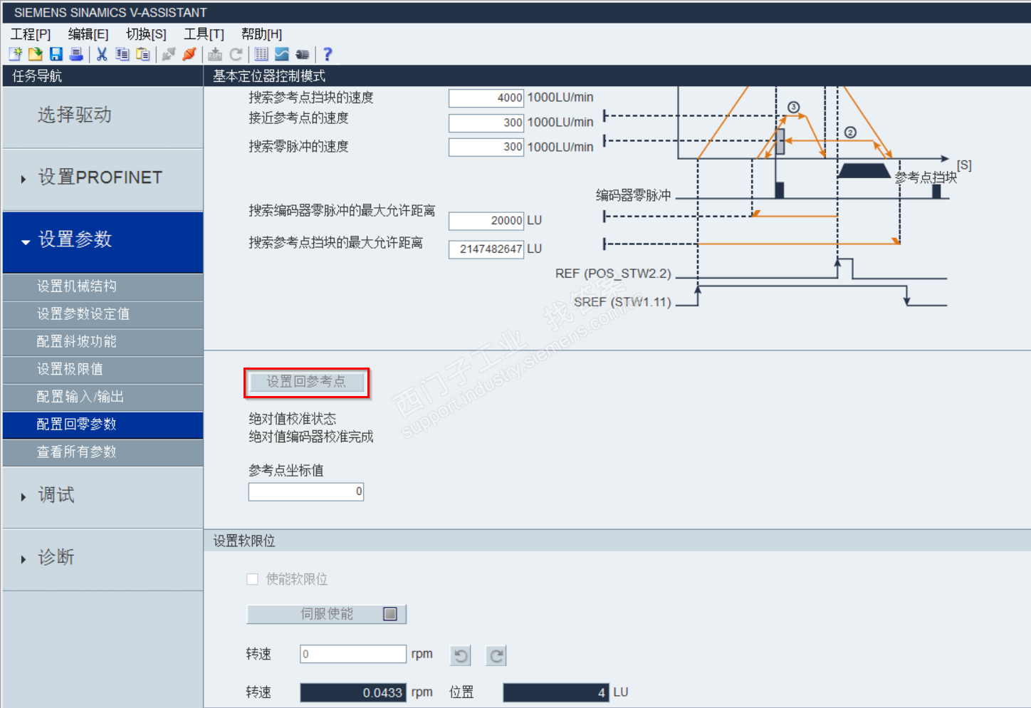Enable the 使能软限位 checkbox
This screenshot has height=708, width=1031.
tap(252, 579)
